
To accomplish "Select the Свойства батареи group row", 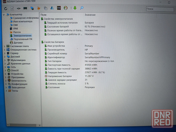I will click(x=53, y=42).
